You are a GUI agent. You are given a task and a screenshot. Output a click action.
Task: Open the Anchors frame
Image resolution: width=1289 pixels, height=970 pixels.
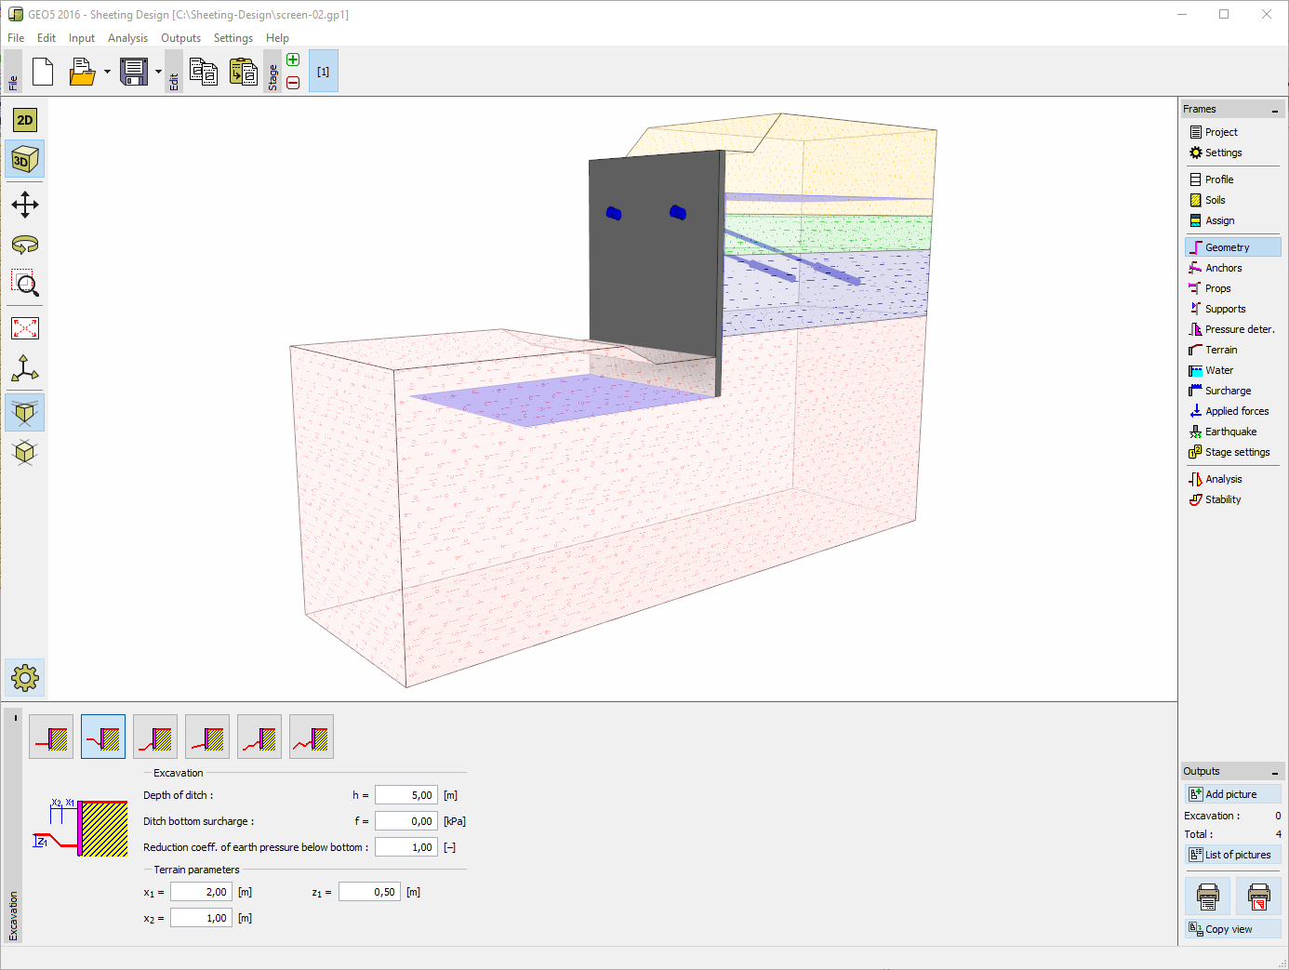tap(1222, 267)
